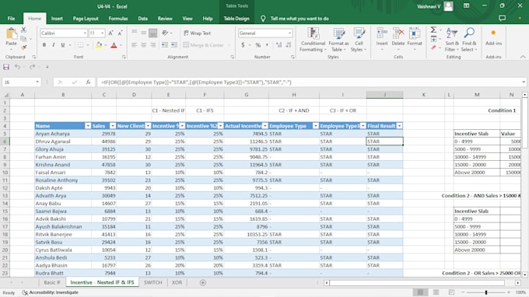
Task: Open the font color dropdown arrow
Action: click(x=121, y=45)
